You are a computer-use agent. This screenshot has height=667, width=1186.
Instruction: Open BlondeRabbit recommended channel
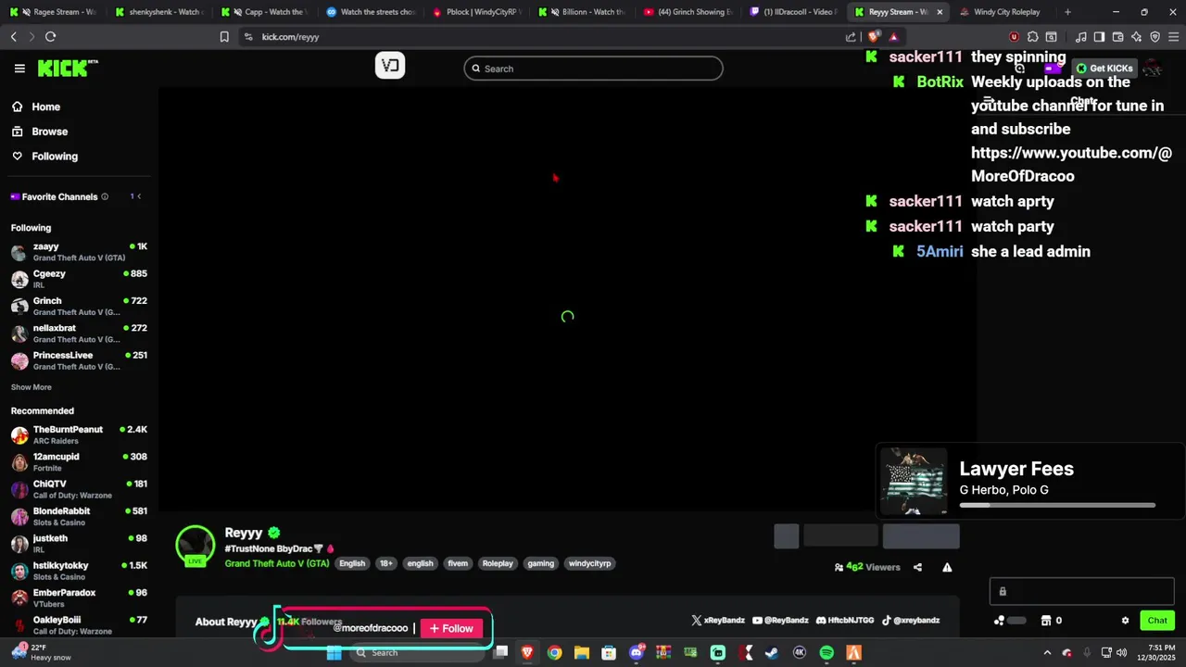79,516
